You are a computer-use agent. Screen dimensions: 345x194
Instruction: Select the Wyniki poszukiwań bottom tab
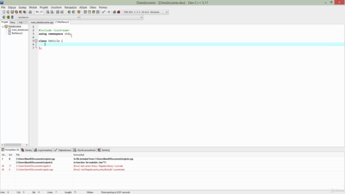coord(85,150)
